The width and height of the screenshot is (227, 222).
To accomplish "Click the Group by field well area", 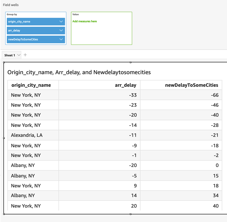I will click(36, 15).
